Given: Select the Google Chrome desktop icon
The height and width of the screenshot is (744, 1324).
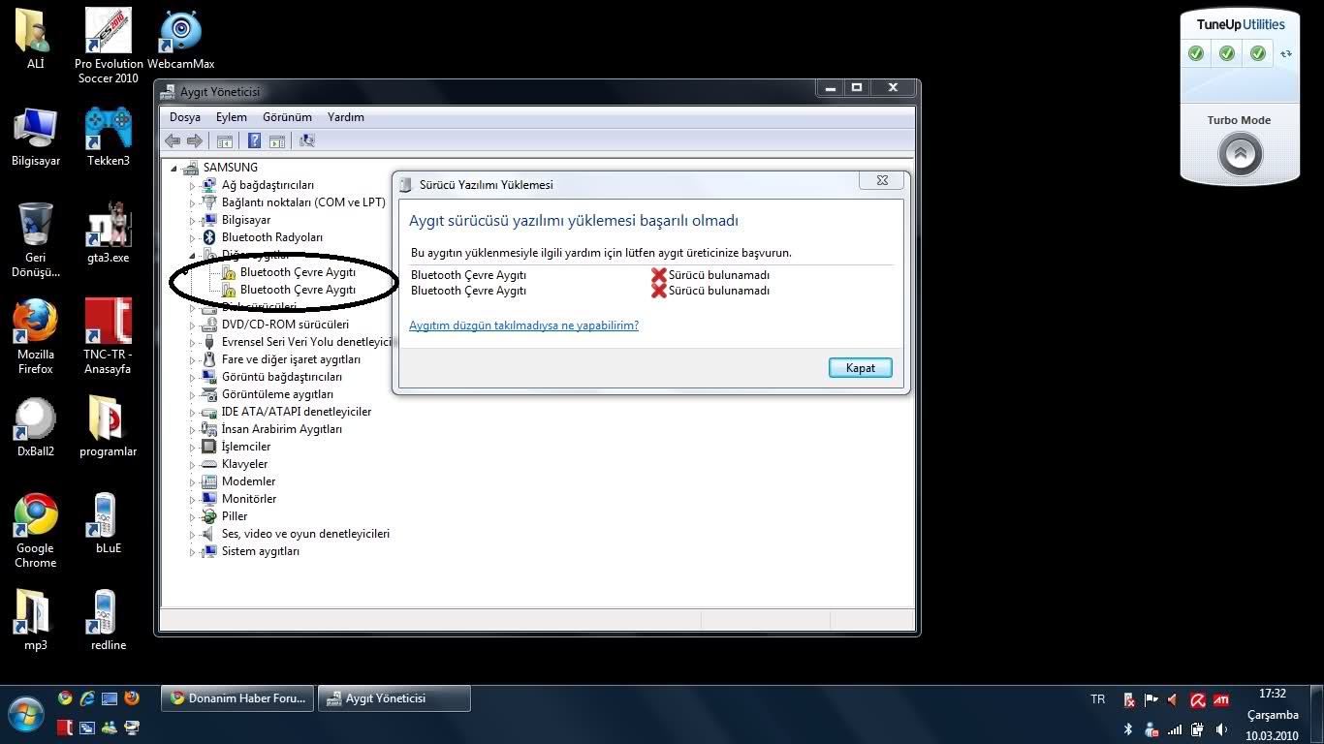Looking at the screenshot, I should click(x=36, y=531).
